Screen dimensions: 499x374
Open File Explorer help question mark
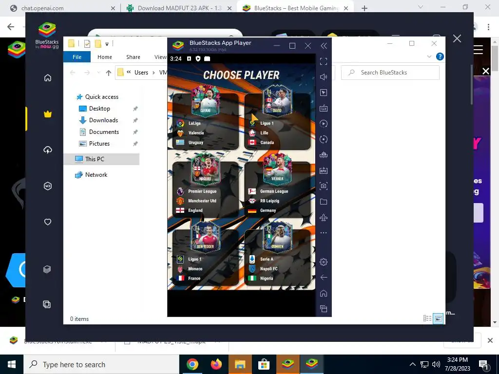440,56
